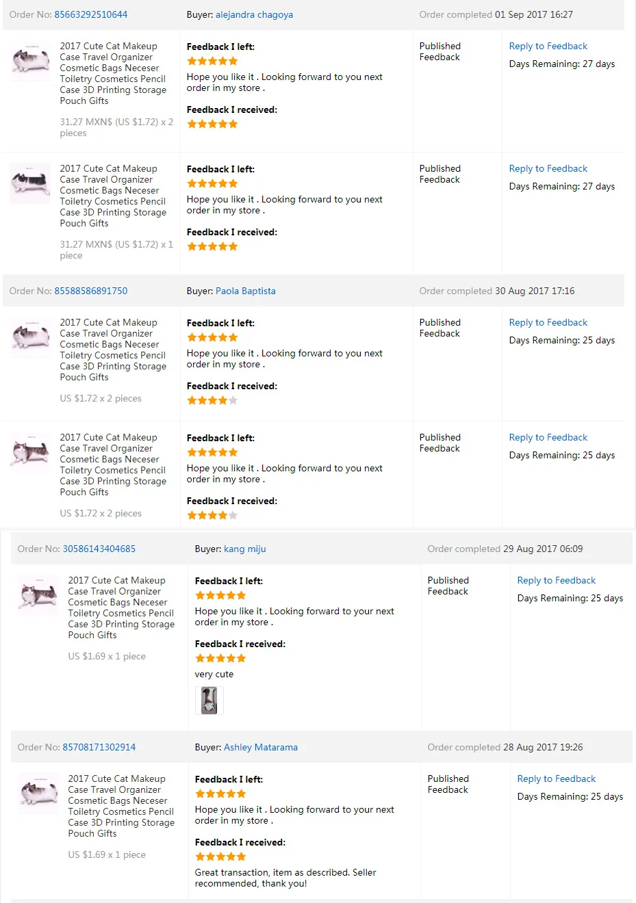Image resolution: width=636 pixels, height=903 pixels.
Task: View buyer Paola Baptista's profile
Action: (x=245, y=291)
